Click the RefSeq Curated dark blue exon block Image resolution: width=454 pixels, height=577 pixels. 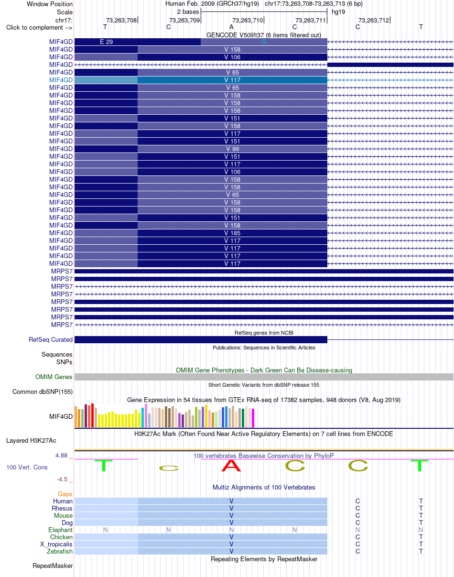(201, 339)
